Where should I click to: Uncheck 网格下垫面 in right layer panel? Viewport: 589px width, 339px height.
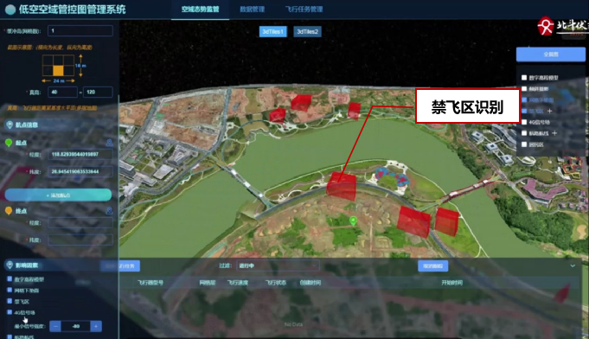tap(524, 99)
